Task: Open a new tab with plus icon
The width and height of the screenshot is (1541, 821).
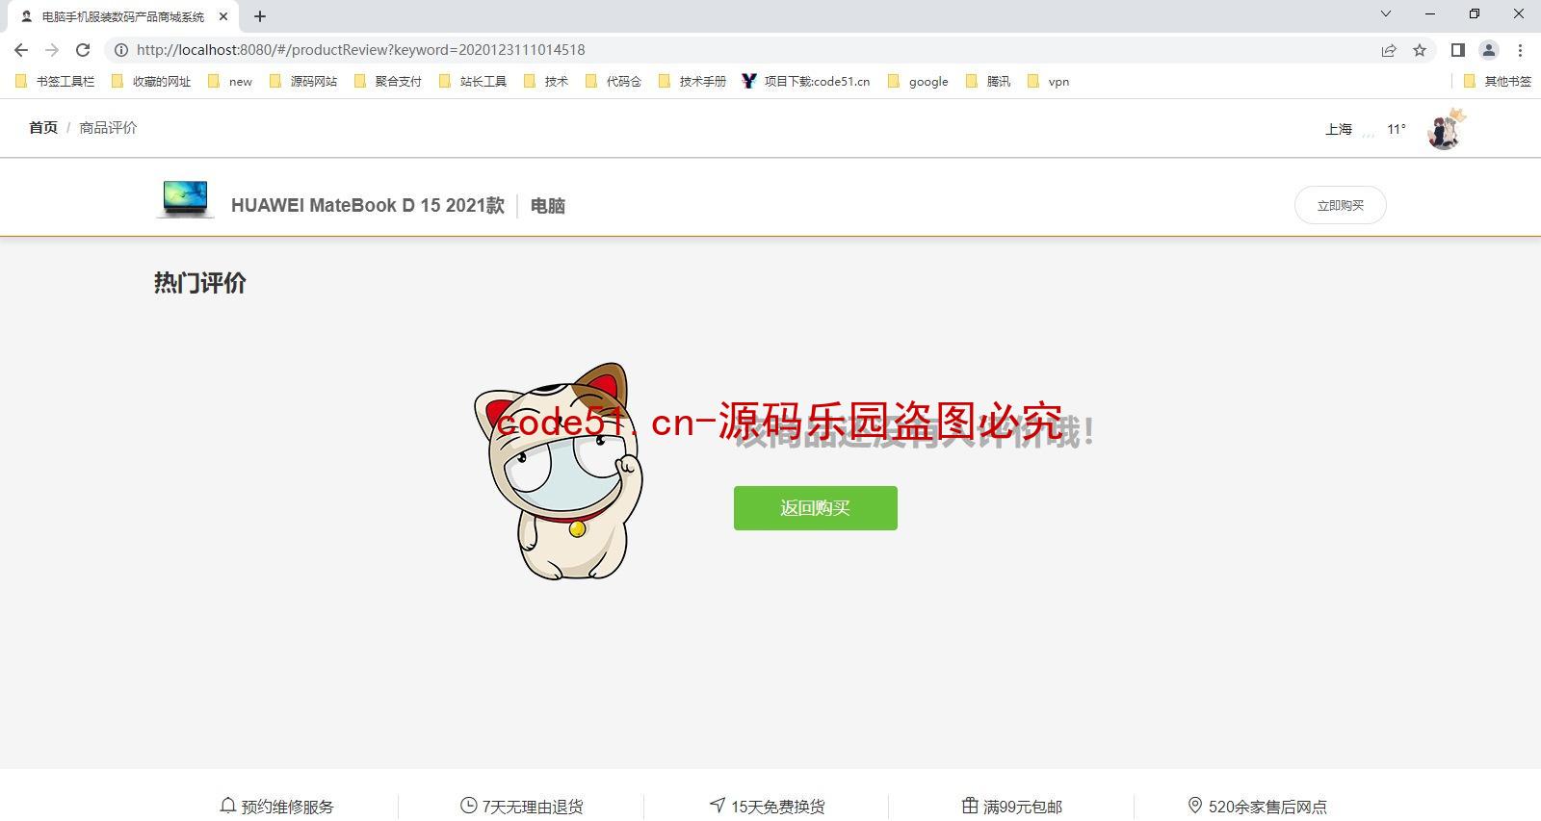Action: pos(260,16)
